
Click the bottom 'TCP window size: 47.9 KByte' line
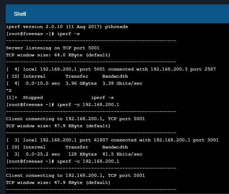pos(58,183)
